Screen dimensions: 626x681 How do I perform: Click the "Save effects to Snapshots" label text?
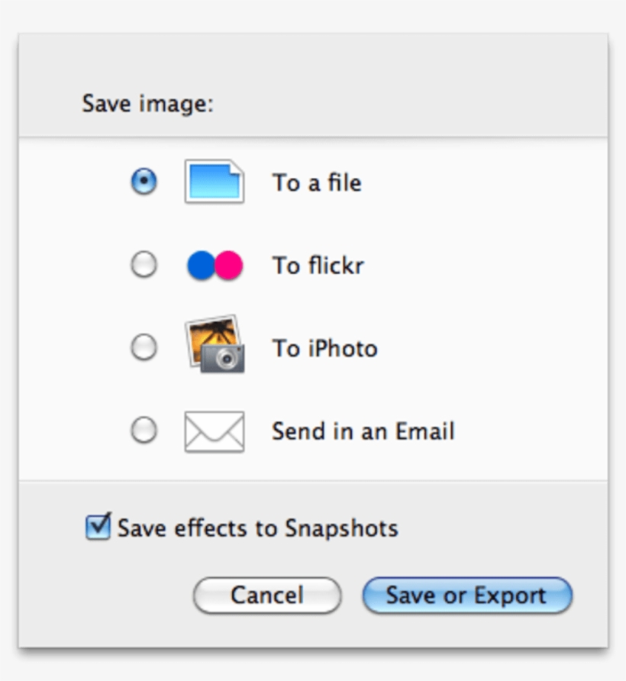click(x=258, y=528)
